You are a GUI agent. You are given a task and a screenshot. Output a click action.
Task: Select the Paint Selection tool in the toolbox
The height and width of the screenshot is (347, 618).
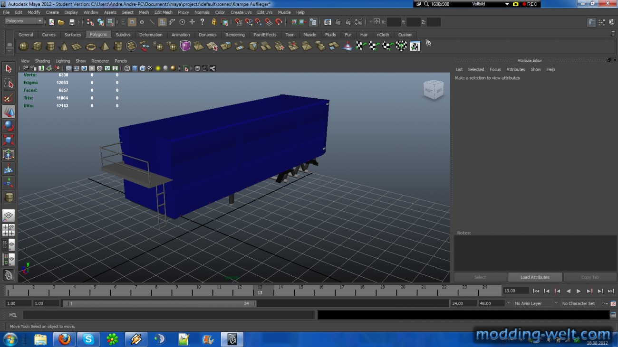[9, 97]
